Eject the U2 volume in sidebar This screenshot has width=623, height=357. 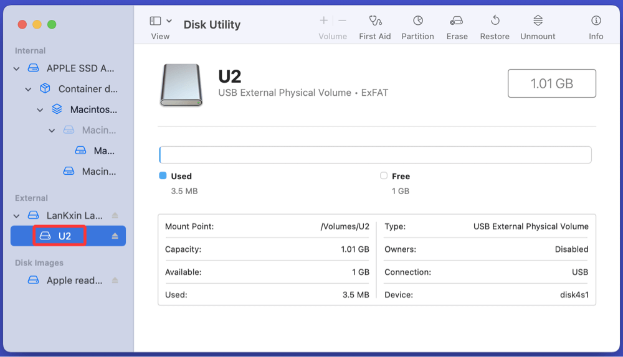115,236
